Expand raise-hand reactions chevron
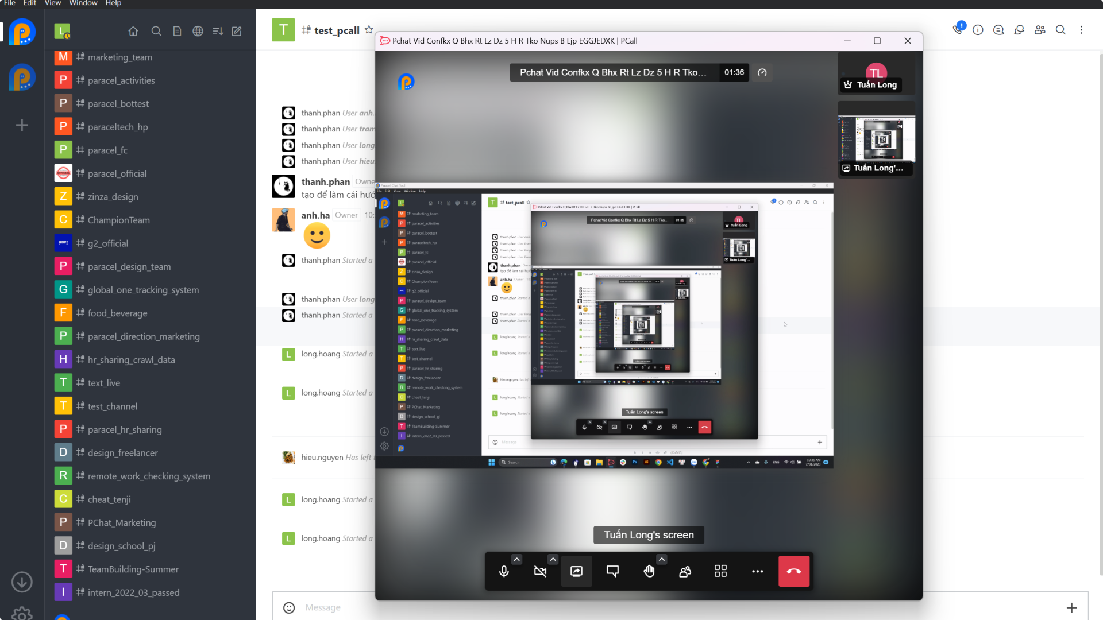The width and height of the screenshot is (1103, 620). tap(662, 559)
